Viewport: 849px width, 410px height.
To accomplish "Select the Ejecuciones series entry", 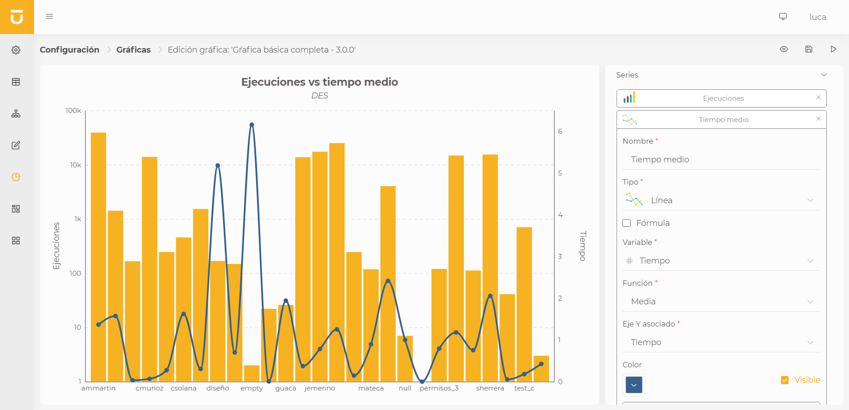I will point(723,98).
